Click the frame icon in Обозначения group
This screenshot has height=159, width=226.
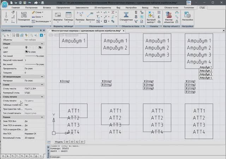pos(105,21)
